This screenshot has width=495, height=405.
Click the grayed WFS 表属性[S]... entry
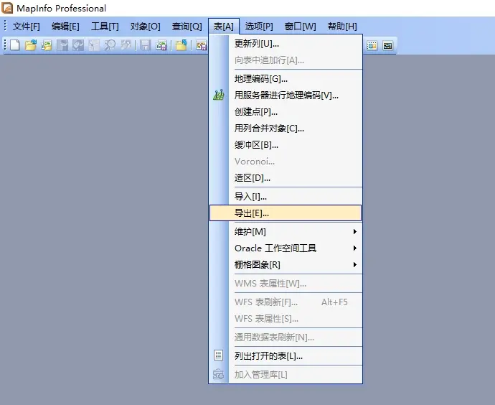[x=286, y=318]
